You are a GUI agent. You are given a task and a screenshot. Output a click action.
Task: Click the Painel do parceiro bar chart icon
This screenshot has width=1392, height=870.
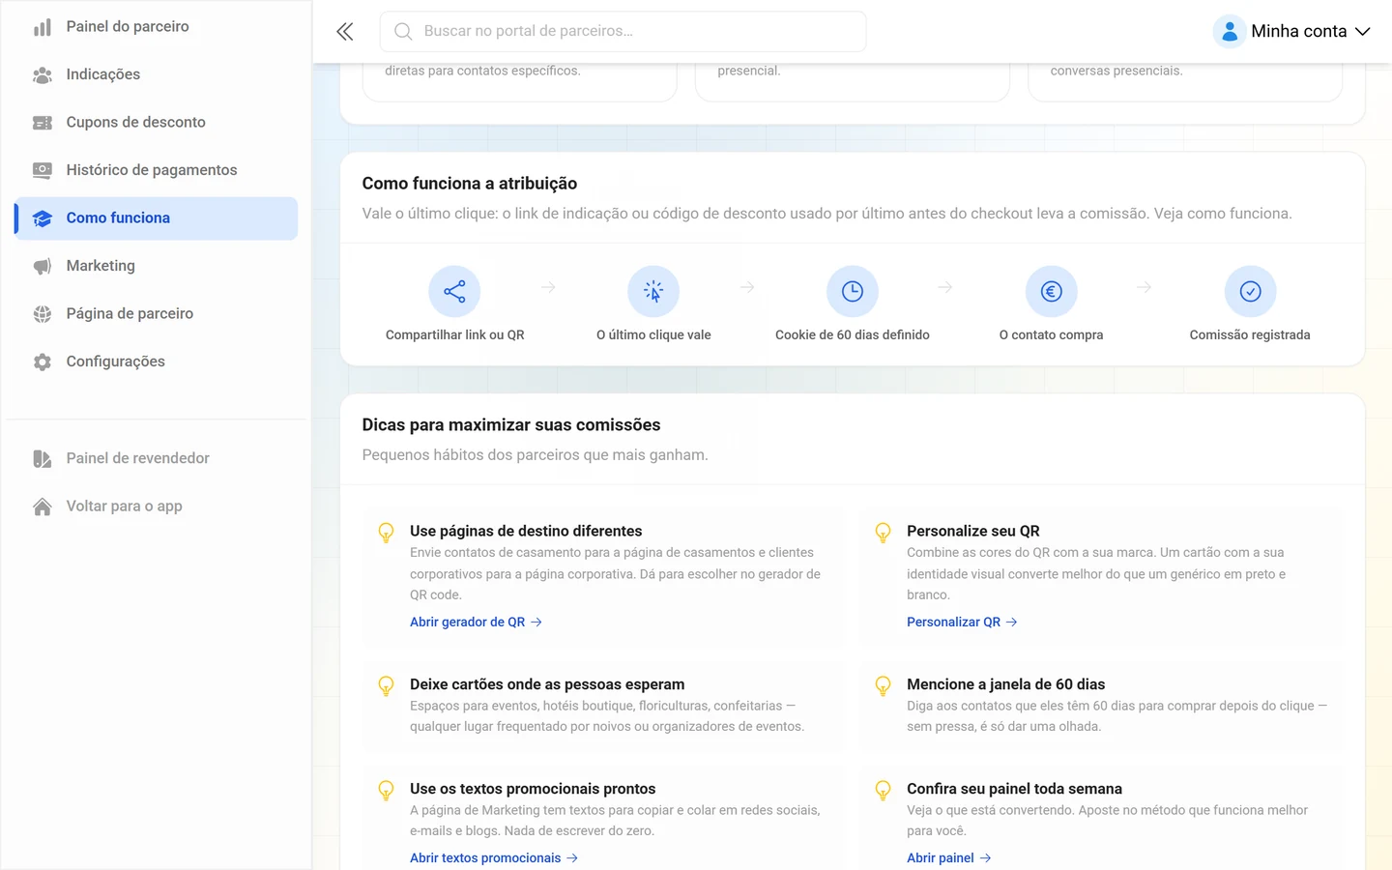click(43, 27)
